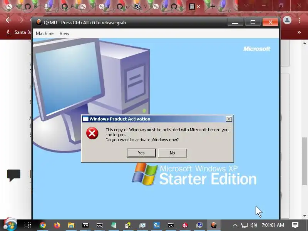Screen dimensions: 308x231
Task: Open File Explorer from the taskbar
Action: click(71, 225)
